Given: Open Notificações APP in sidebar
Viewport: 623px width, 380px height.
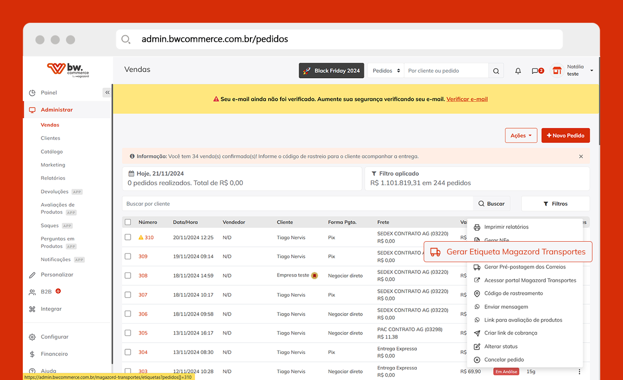Looking at the screenshot, I should click(62, 259).
